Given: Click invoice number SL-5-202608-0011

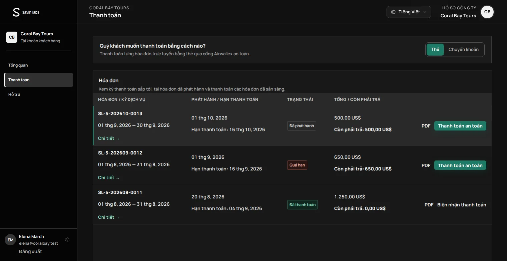Looking at the screenshot, I should [x=120, y=192].
